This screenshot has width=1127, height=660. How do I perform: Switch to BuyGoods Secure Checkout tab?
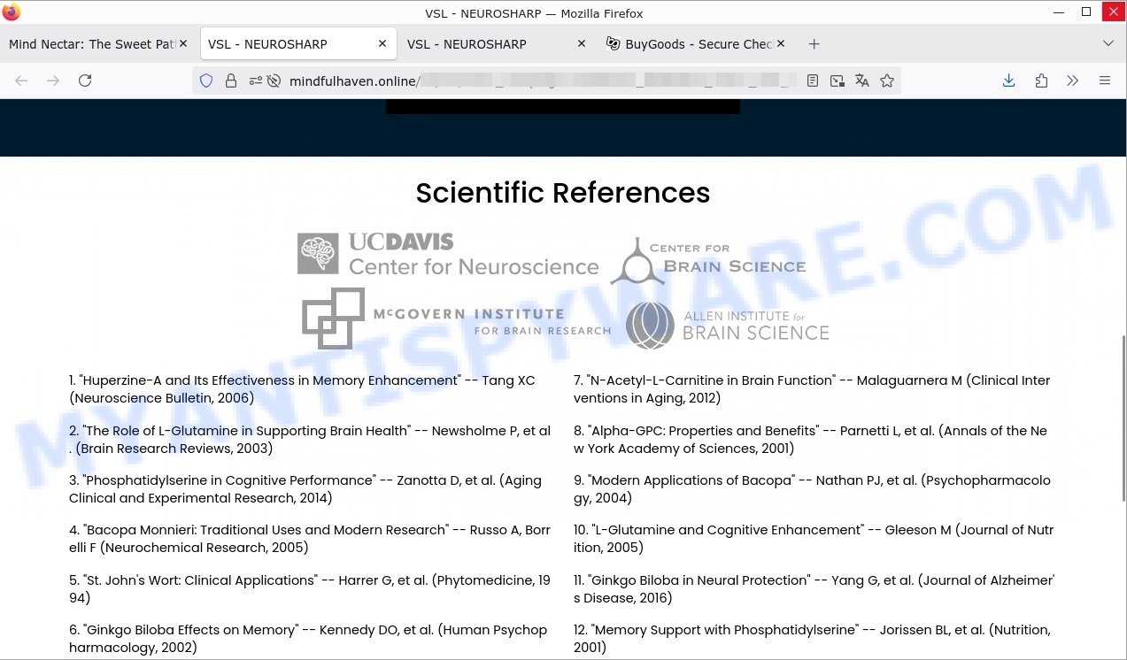coord(691,43)
